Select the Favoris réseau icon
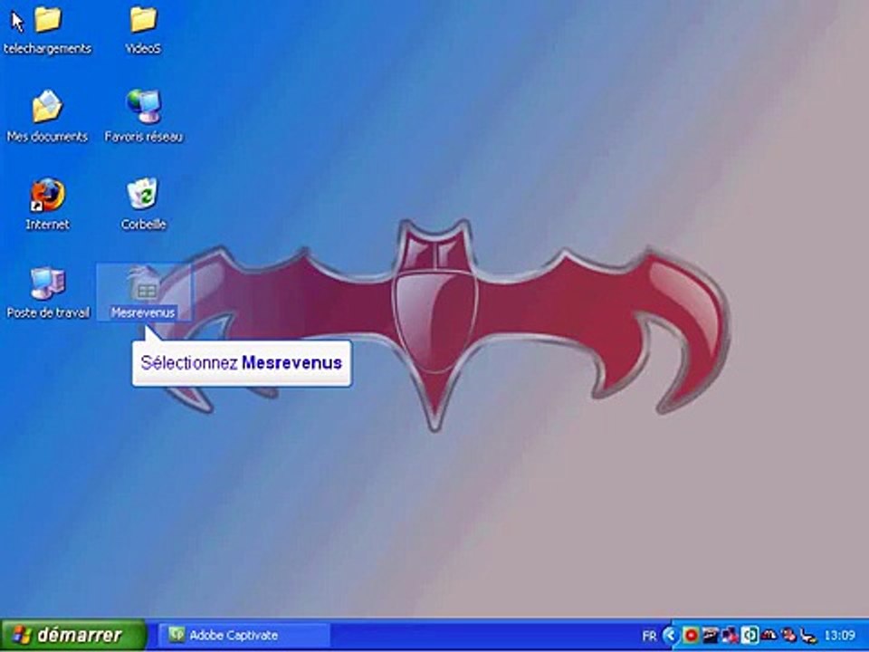The height and width of the screenshot is (652, 869). (x=144, y=107)
